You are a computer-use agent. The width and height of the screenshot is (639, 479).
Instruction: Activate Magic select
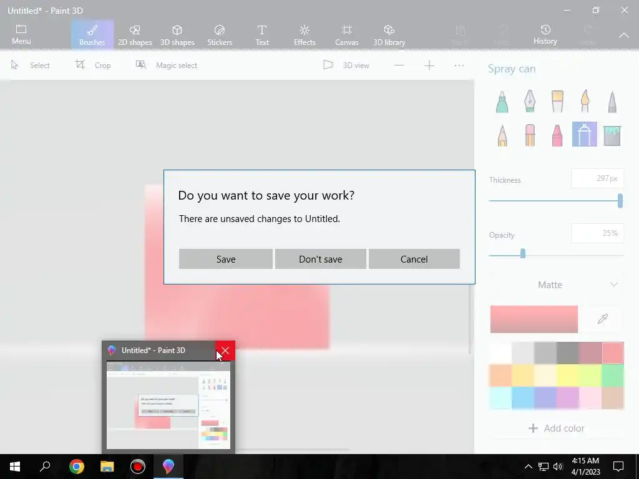point(166,65)
